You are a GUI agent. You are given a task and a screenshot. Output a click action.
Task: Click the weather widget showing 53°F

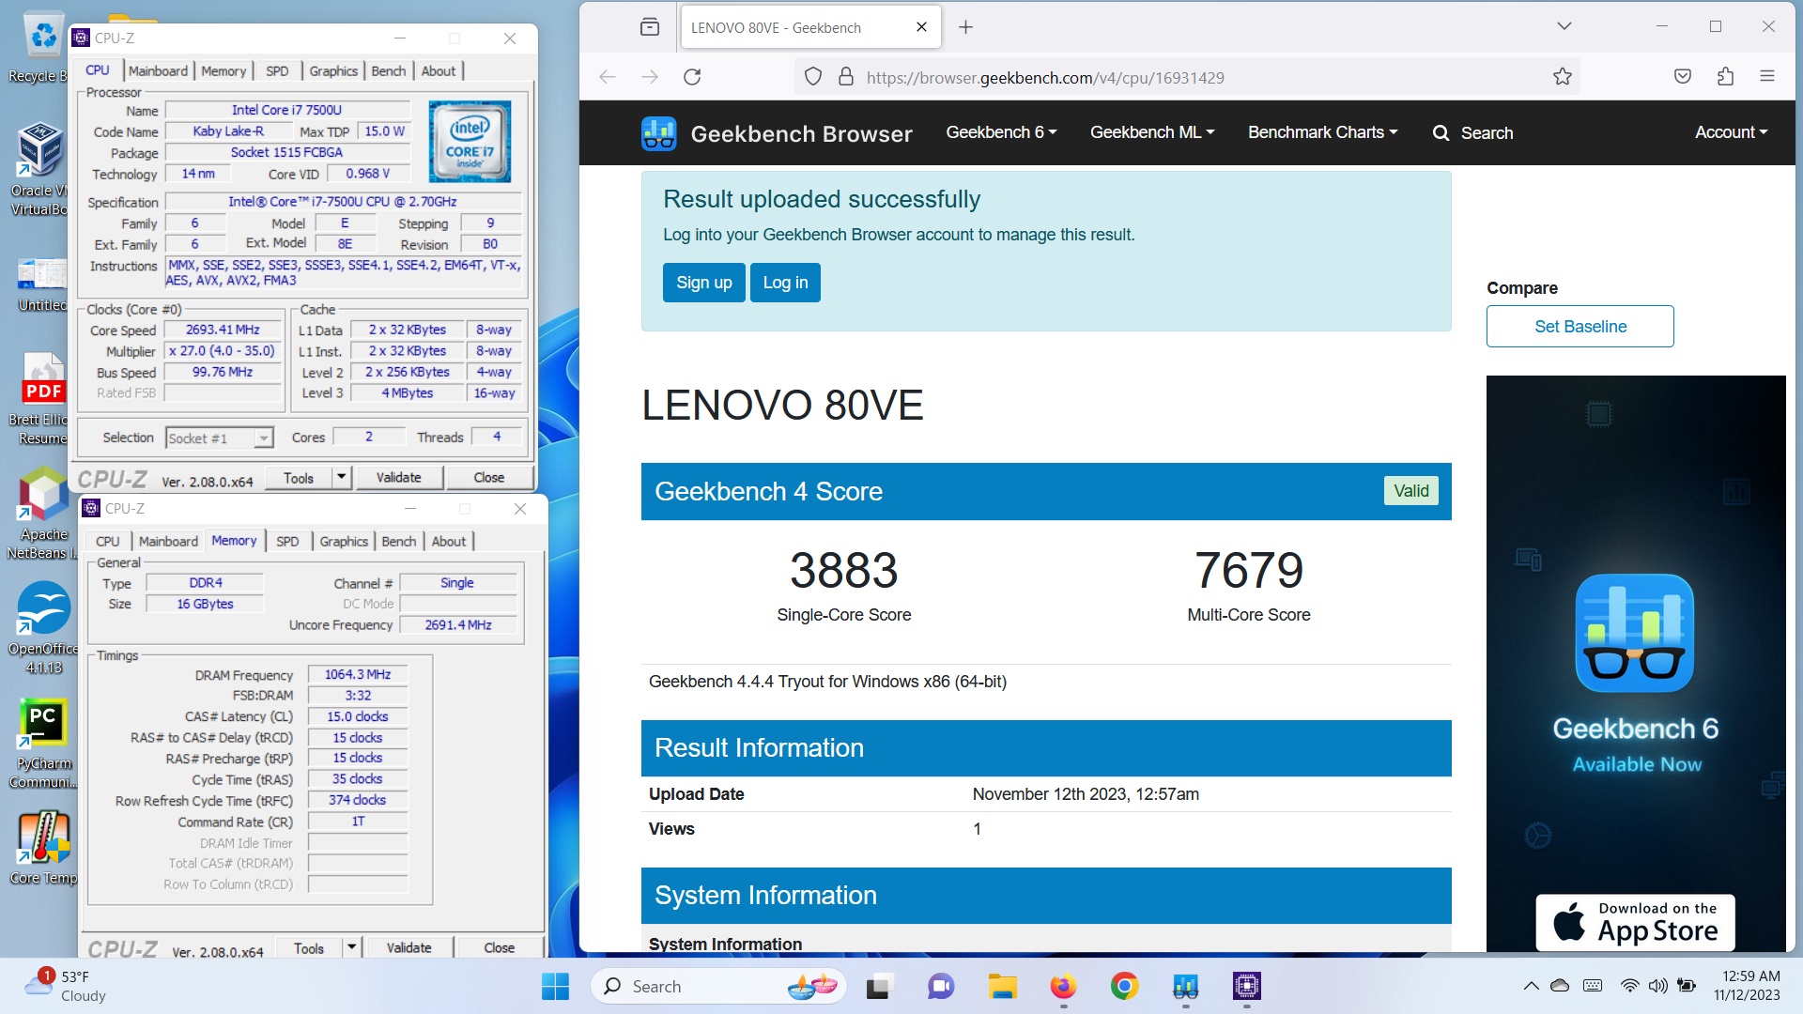[x=66, y=987]
